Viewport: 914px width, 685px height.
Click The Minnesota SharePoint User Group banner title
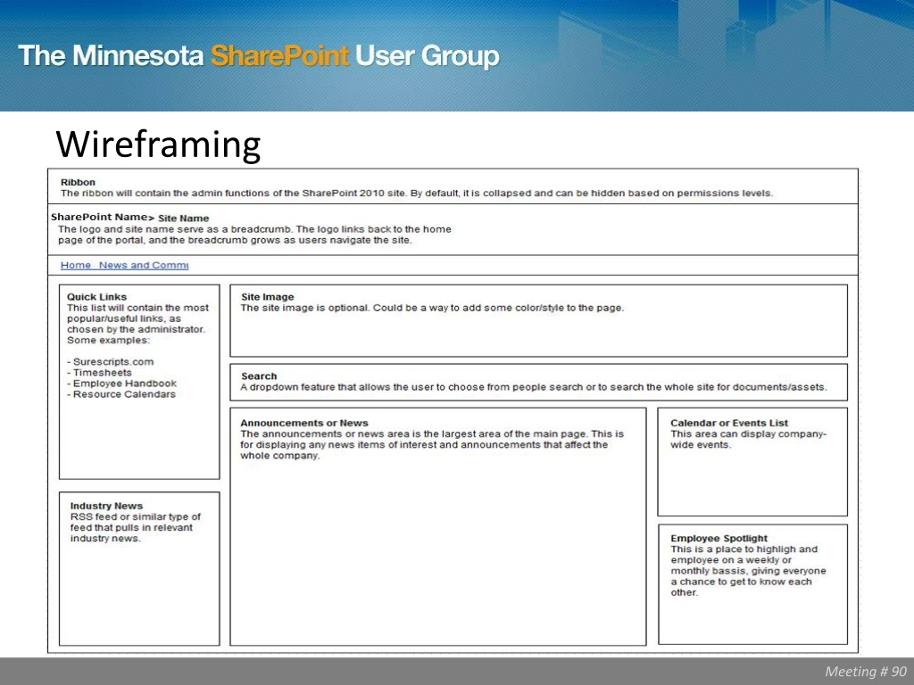pos(259,56)
